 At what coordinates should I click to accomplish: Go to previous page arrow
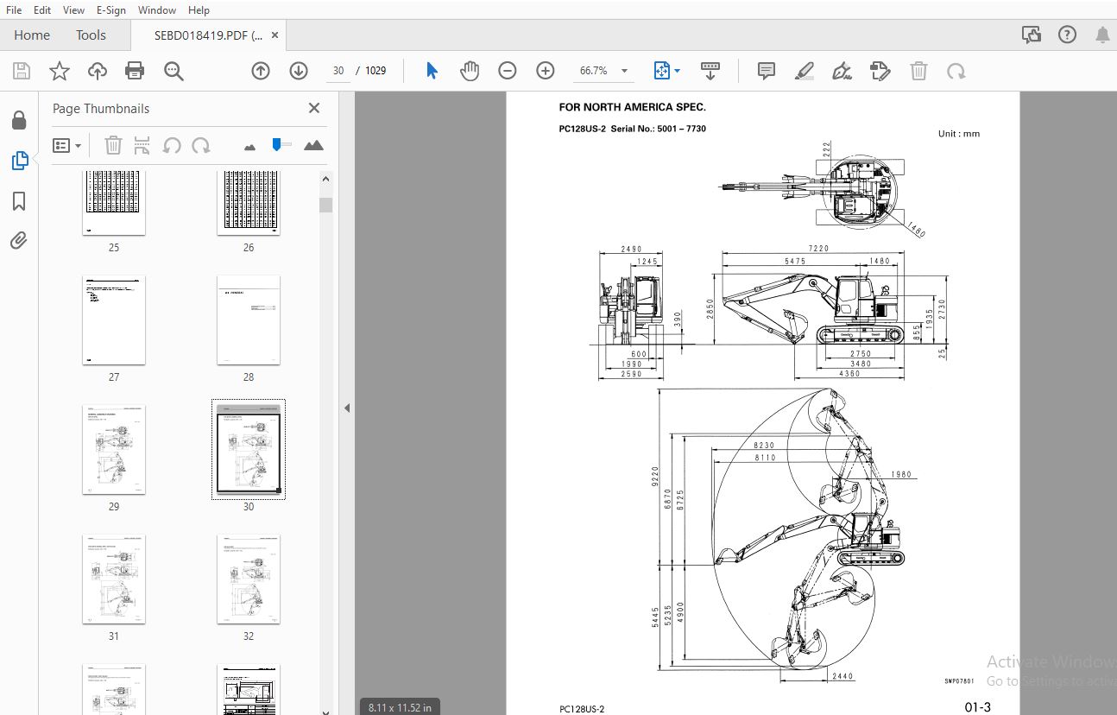tap(261, 71)
